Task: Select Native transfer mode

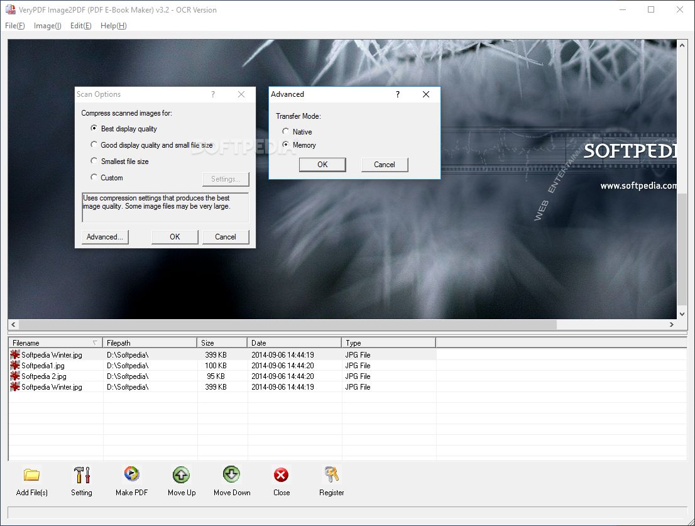Action: click(x=285, y=131)
